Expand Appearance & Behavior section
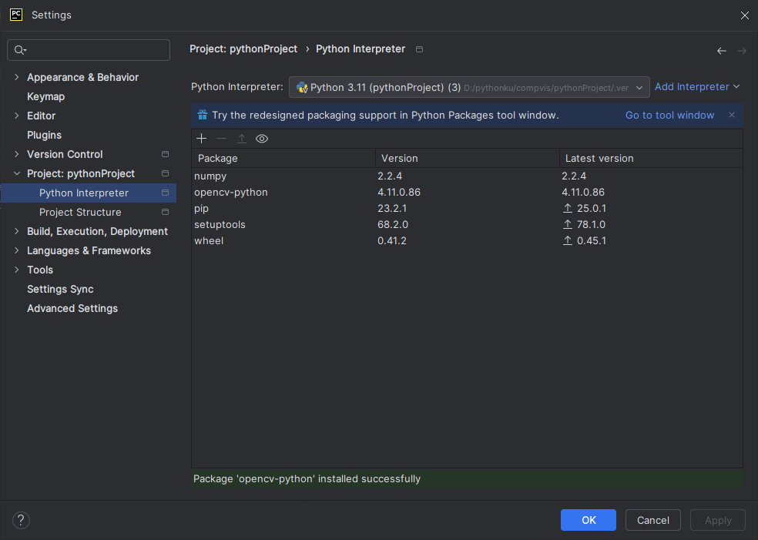 point(17,77)
